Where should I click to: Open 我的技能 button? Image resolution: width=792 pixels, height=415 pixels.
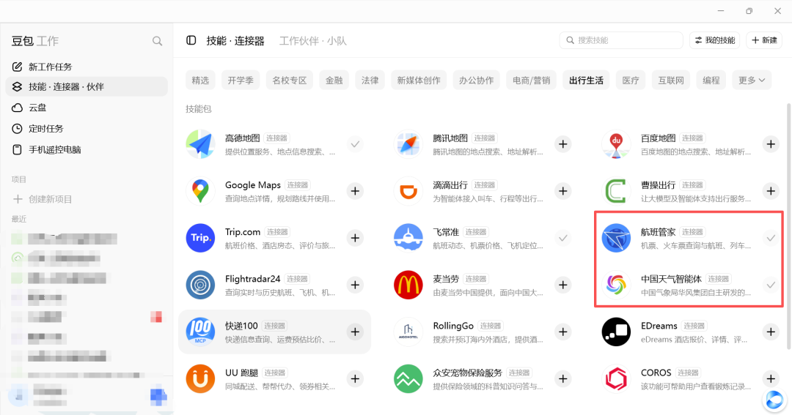(715, 40)
